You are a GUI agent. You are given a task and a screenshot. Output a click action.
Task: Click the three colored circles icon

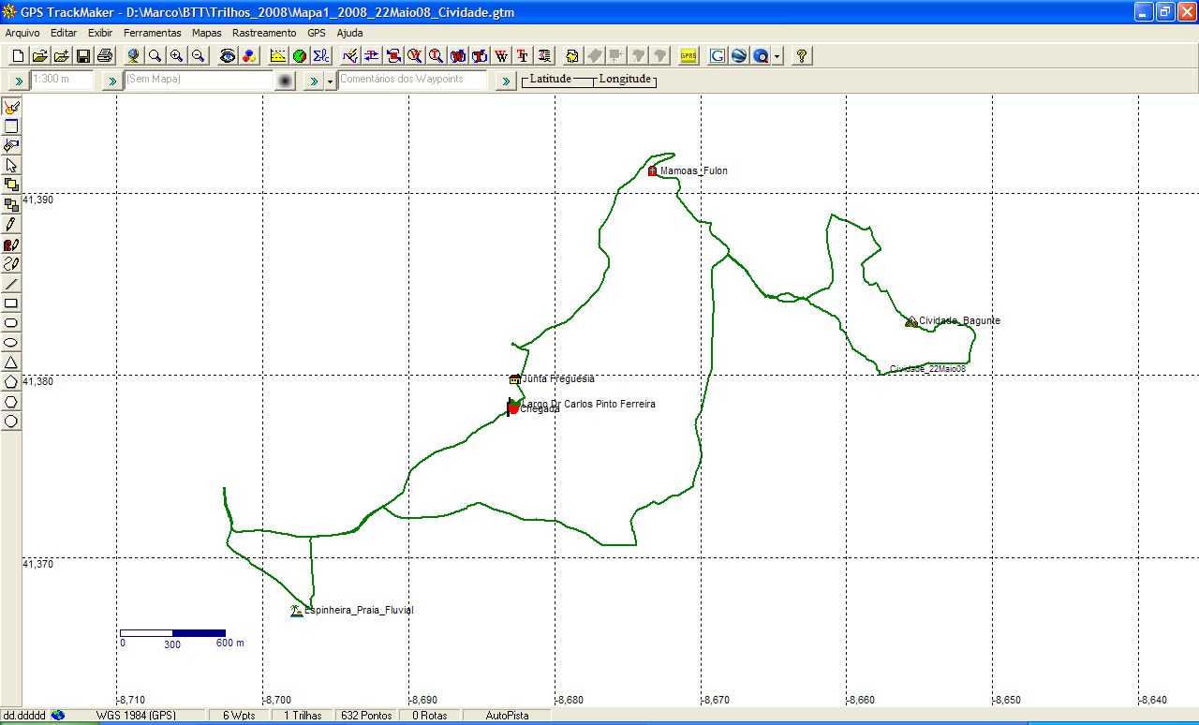[249, 55]
